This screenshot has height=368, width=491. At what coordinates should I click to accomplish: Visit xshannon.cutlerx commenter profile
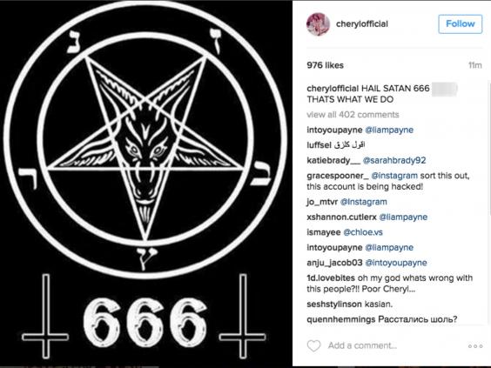pos(341,217)
